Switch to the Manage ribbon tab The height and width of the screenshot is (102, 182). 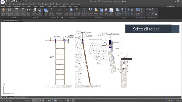coord(42,6)
